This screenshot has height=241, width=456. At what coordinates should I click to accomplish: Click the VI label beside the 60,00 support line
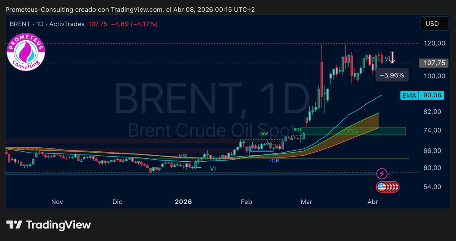[x=213, y=169]
